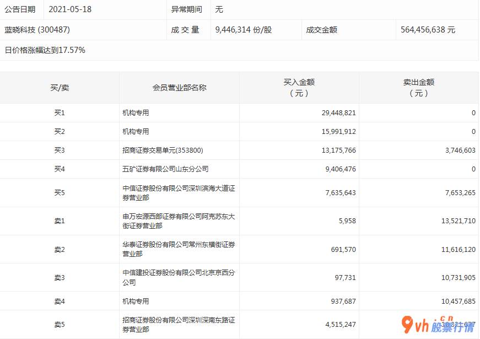Click 中信证券股份有限公司深圳滨海大道证券营业部
This screenshot has width=480, height=339.
[179, 193]
